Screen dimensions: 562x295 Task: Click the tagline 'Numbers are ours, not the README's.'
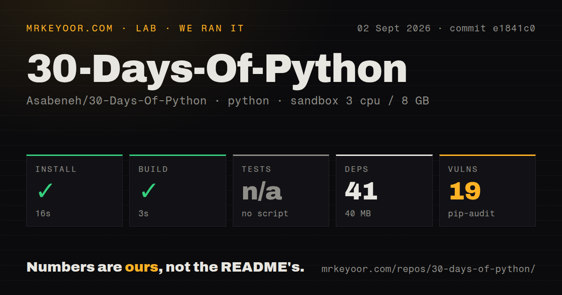(x=165, y=267)
